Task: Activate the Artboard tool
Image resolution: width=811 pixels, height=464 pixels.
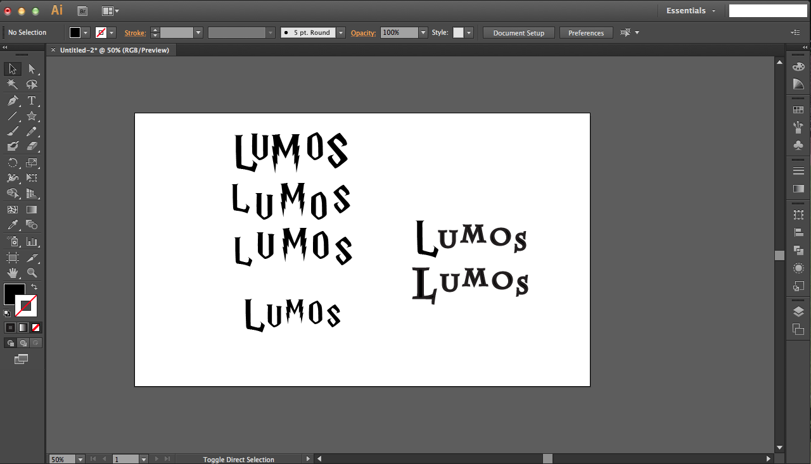Action: (13, 258)
